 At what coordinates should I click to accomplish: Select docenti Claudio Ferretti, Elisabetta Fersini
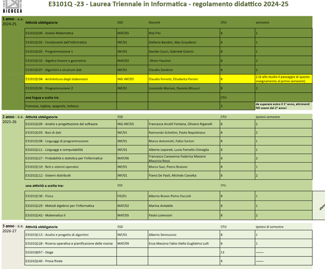[184, 79]
